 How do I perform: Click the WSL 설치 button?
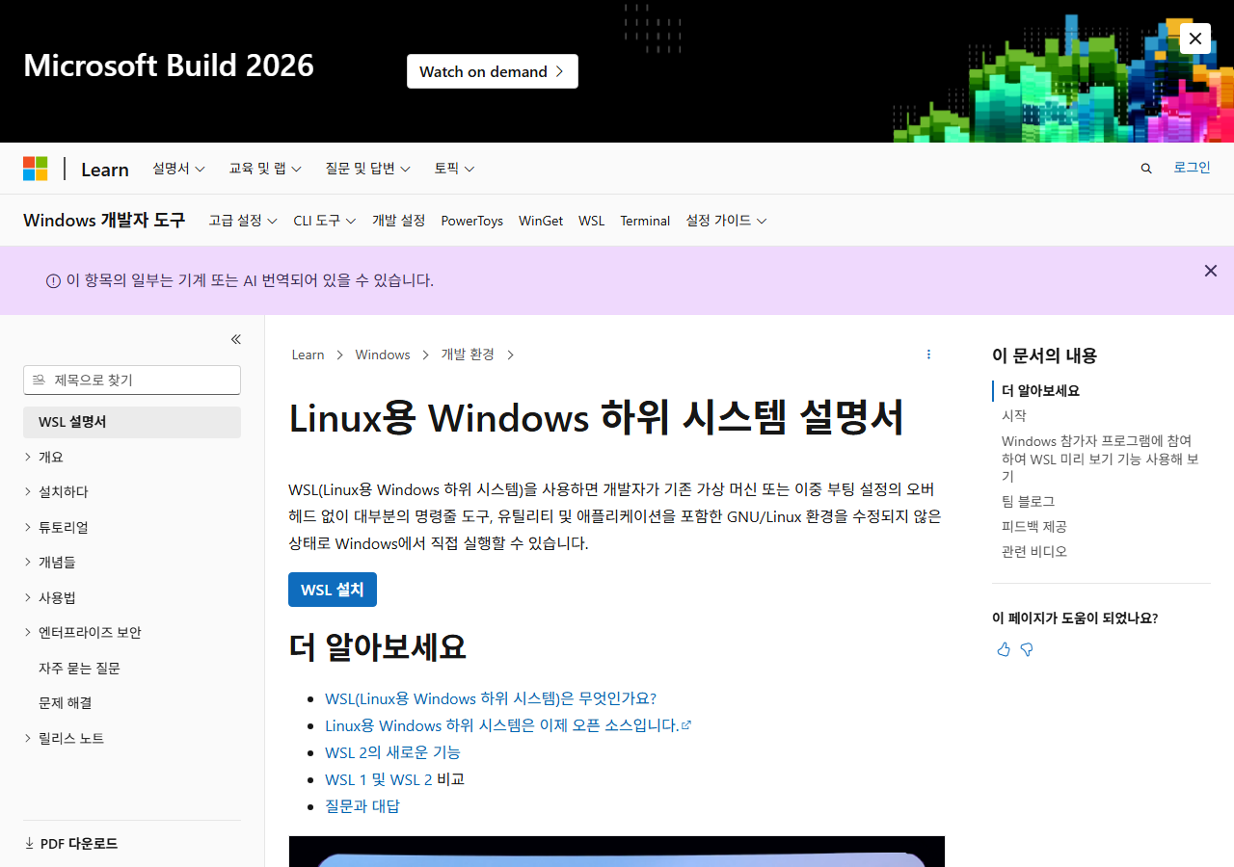333,590
